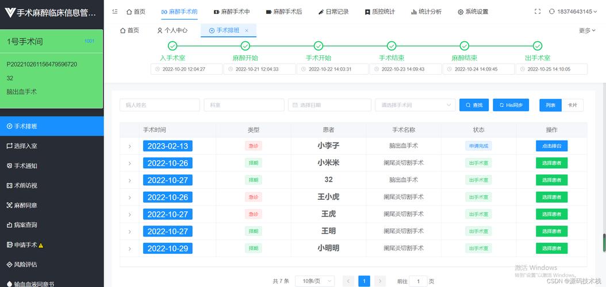The image size is (606, 287).
Task: Expand the 王明 row
Action: 129,231
